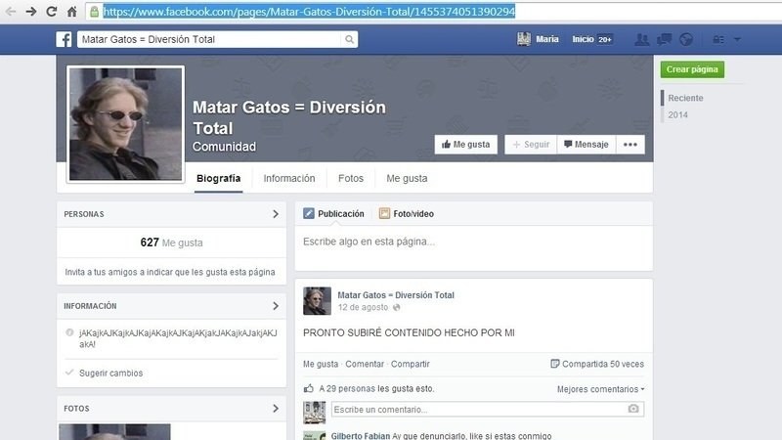Click the Facebook logo icon
782x440 pixels.
click(x=64, y=40)
